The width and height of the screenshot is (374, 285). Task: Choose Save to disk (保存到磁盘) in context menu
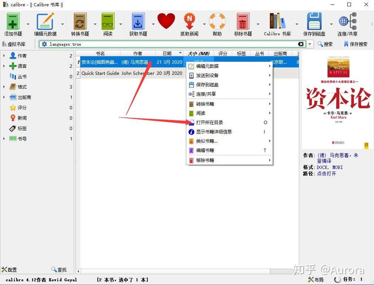tap(230, 85)
